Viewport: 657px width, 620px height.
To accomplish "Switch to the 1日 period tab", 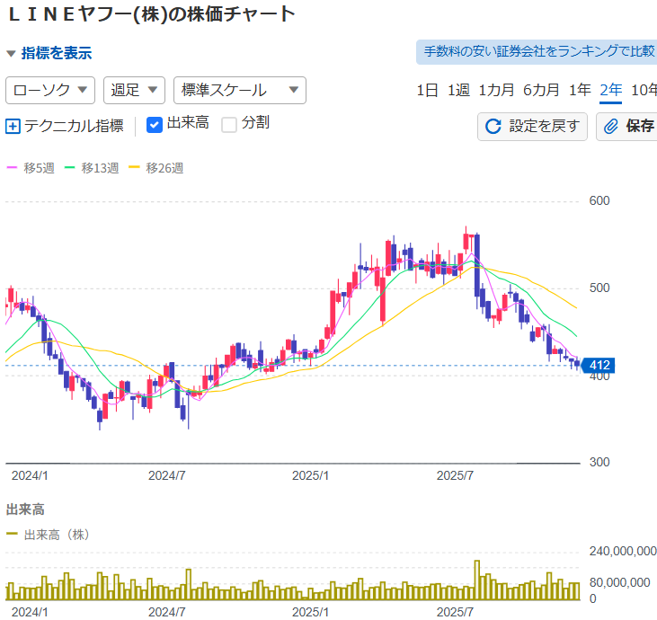I will 427,90.
